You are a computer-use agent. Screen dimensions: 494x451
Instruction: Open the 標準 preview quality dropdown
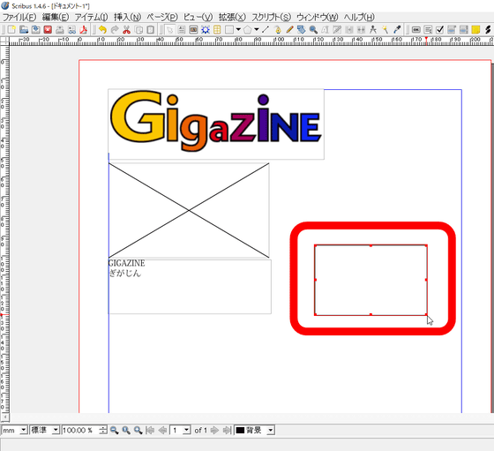44,430
